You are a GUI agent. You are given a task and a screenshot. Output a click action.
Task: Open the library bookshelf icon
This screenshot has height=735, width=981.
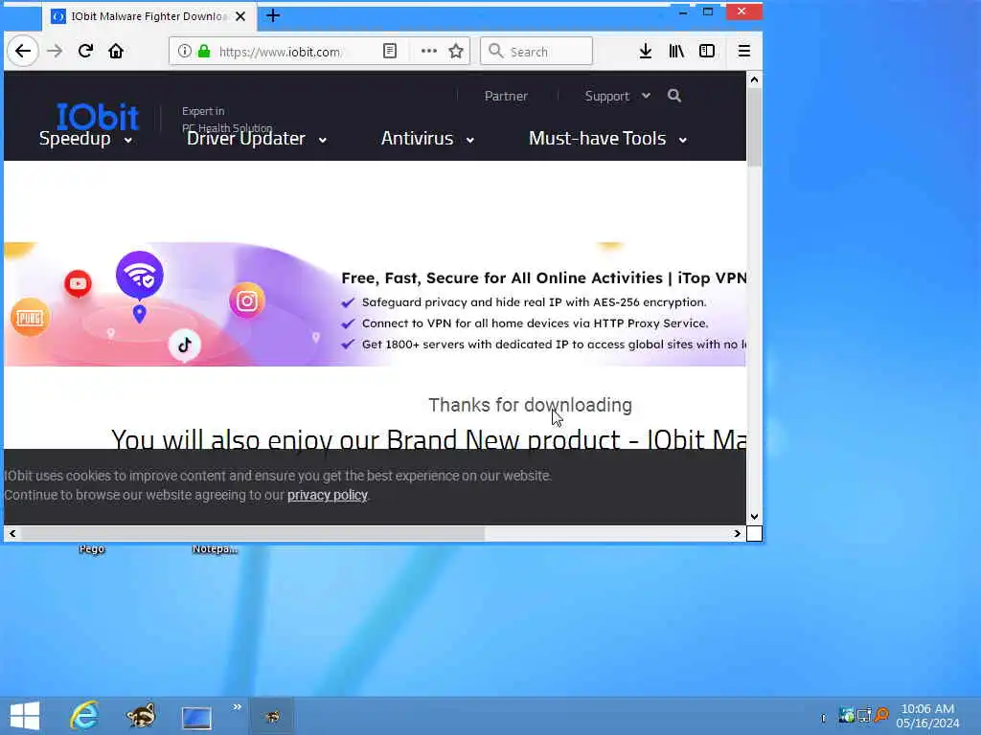pos(676,52)
